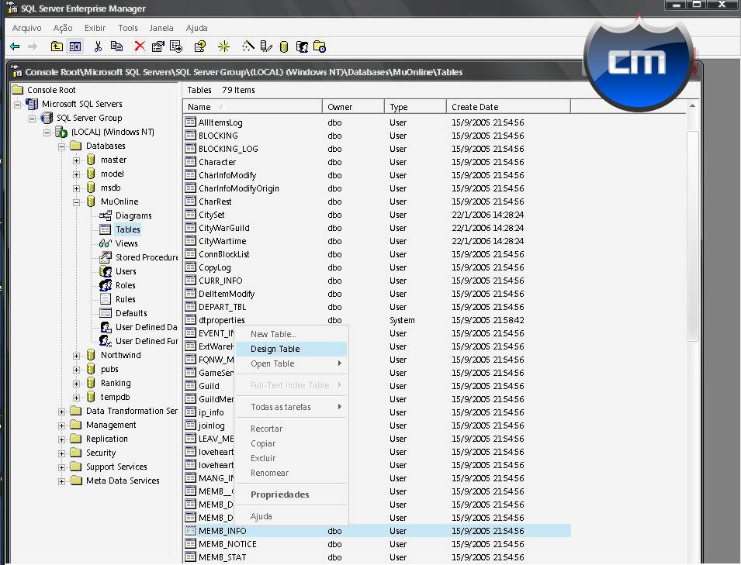Screen dimensions: 741x565
Task: Select Propriedades in context menu
Action: point(291,494)
